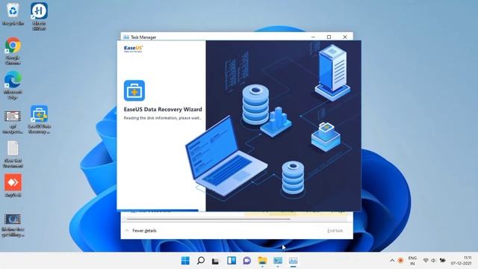Open the Wi-Fi network tray icon
The height and width of the screenshot is (269, 478).
pyautogui.click(x=426, y=261)
